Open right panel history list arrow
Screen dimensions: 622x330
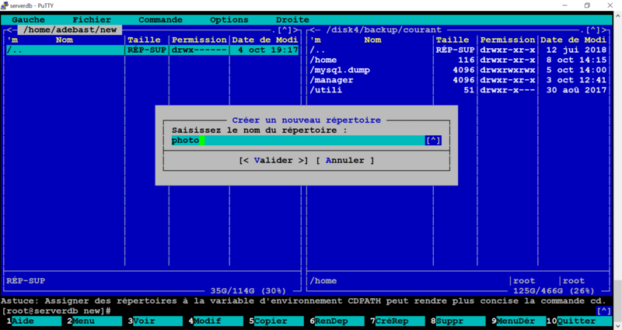pyautogui.click(x=593, y=30)
